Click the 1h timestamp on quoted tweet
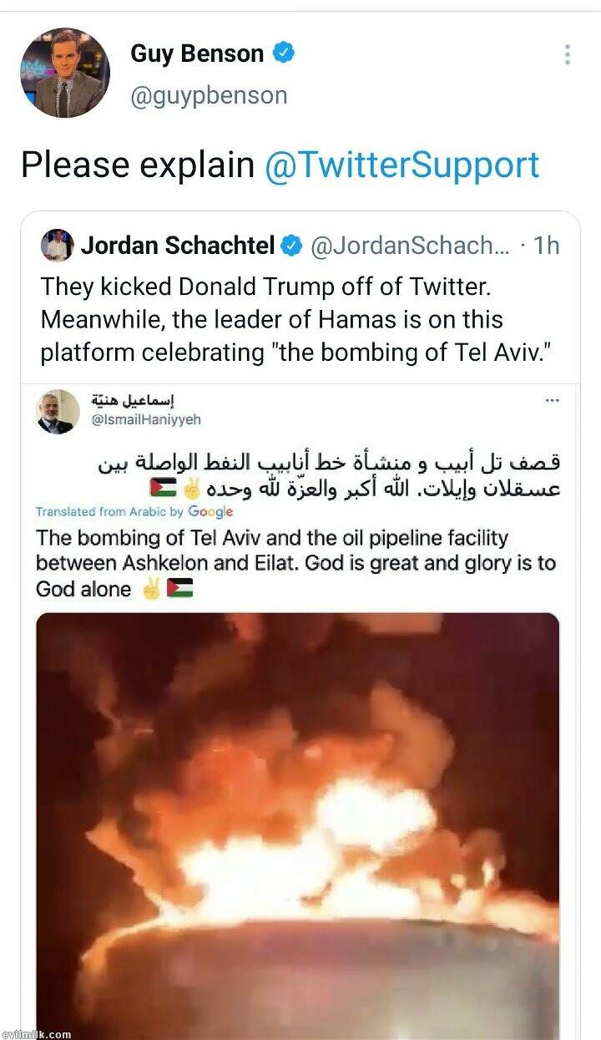The height and width of the screenshot is (1040, 601). (x=546, y=246)
